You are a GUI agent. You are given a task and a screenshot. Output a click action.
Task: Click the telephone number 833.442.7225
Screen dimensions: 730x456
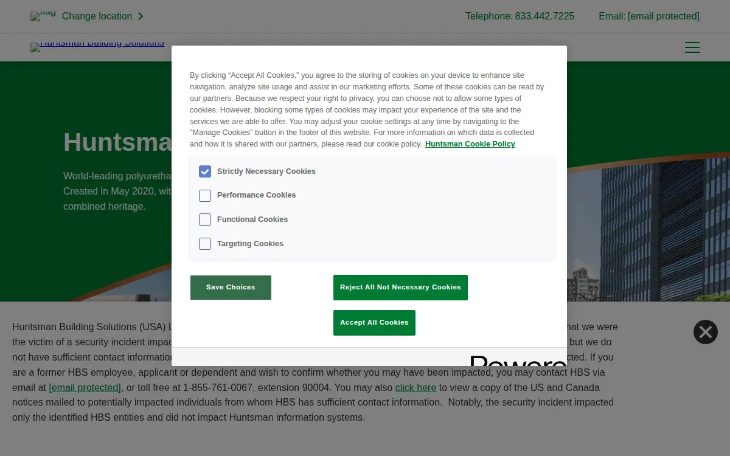point(544,16)
